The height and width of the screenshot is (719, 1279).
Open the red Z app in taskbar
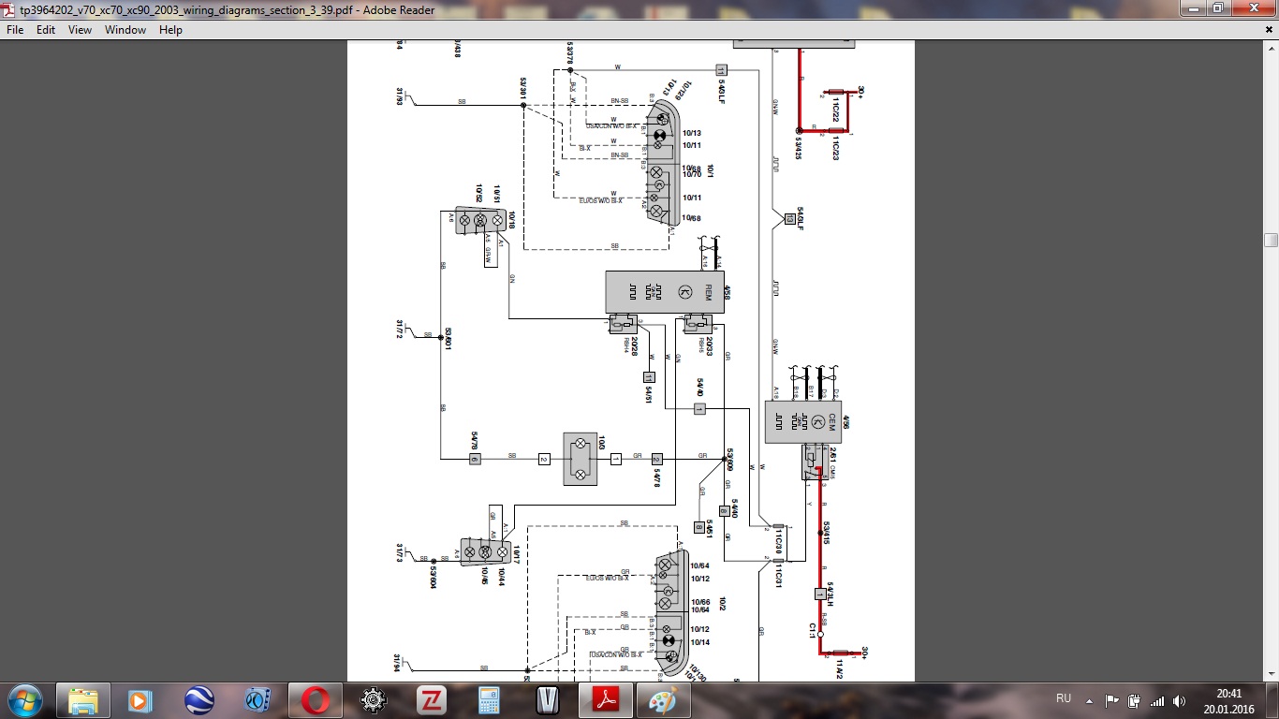(x=431, y=700)
